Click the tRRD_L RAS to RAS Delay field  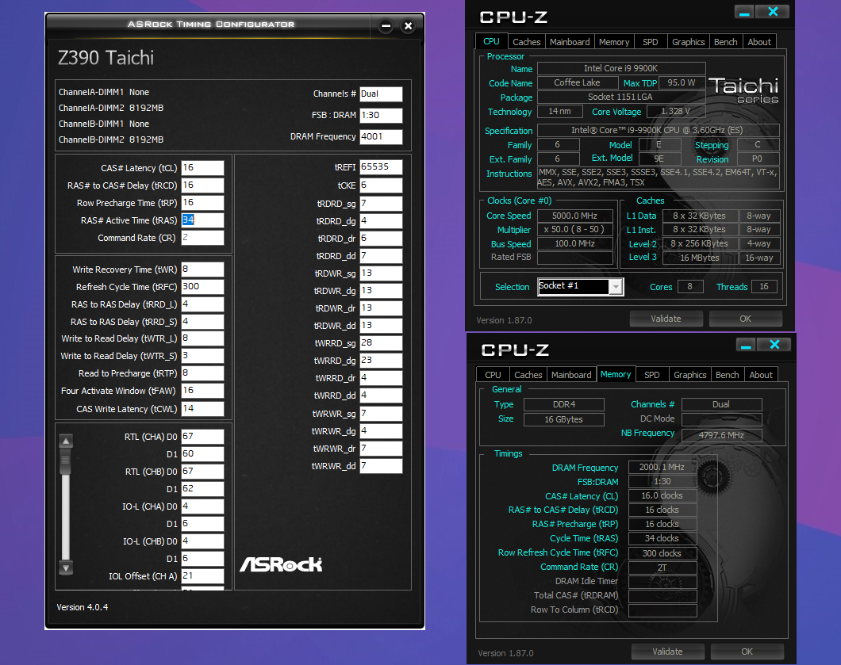tap(202, 304)
